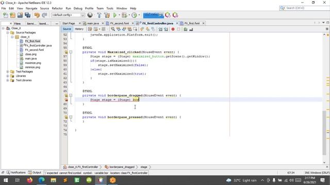Click the New File toolbar icon
This screenshot has width=330, height=185.
[x=6, y=15]
